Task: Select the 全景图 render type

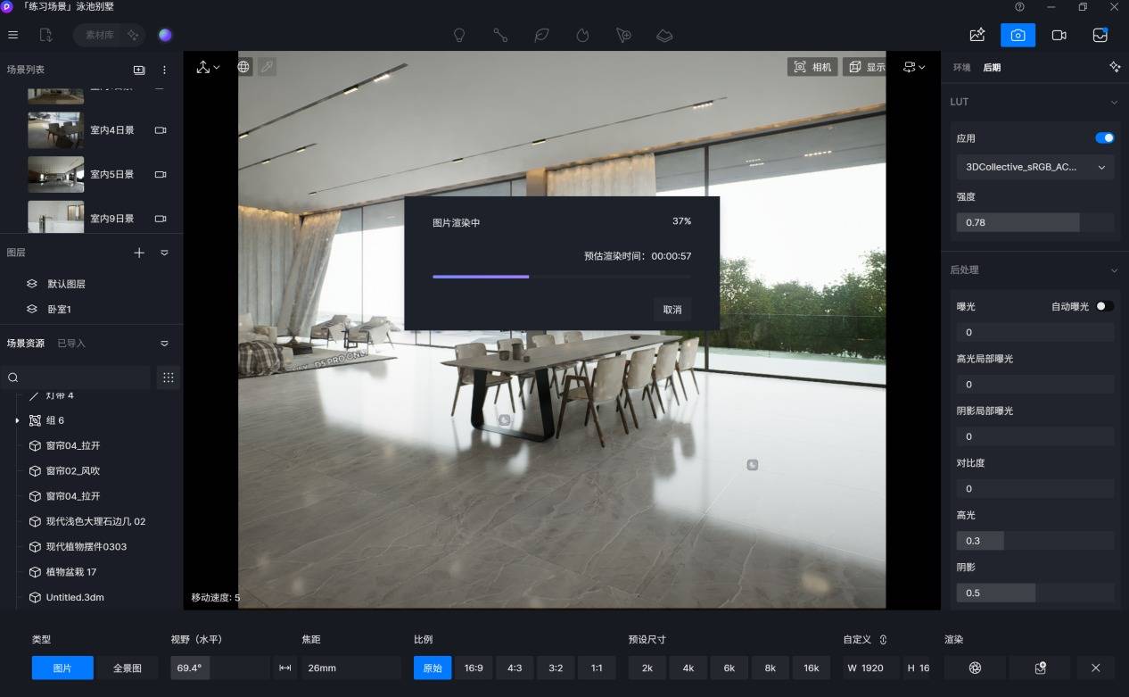Action: (127, 668)
